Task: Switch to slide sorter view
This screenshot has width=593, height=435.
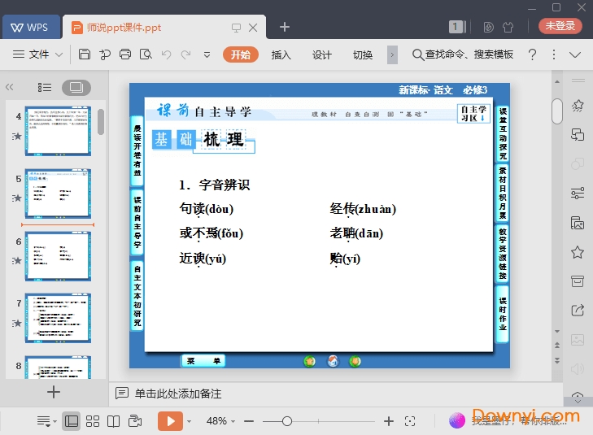Action: pos(93,421)
